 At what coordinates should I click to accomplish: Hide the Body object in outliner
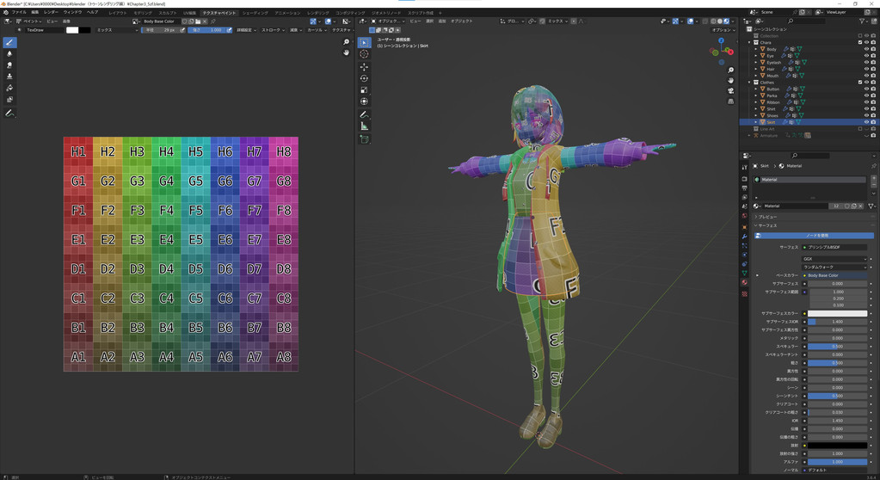pos(865,49)
